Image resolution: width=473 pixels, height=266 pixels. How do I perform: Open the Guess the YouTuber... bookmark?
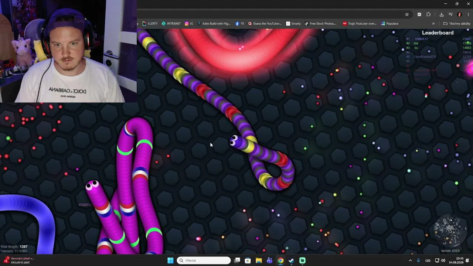pos(265,24)
